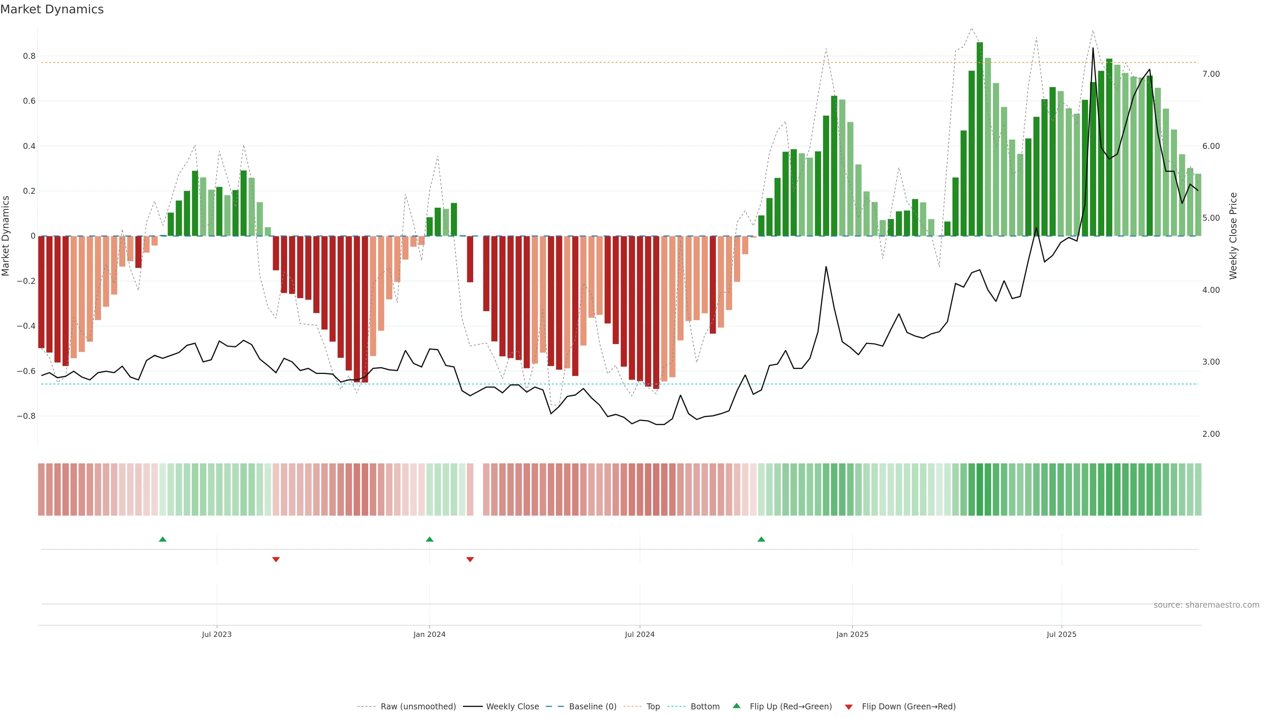
Task: Click the Jan 2025 axis label
Action: [x=852, y=634]
